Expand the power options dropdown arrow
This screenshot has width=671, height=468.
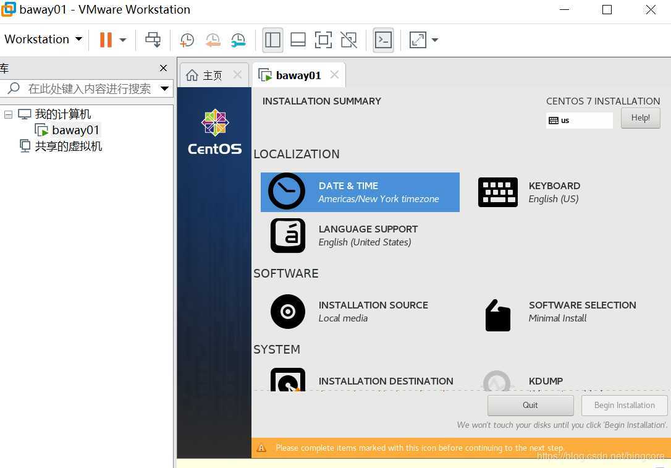(123, 40)
